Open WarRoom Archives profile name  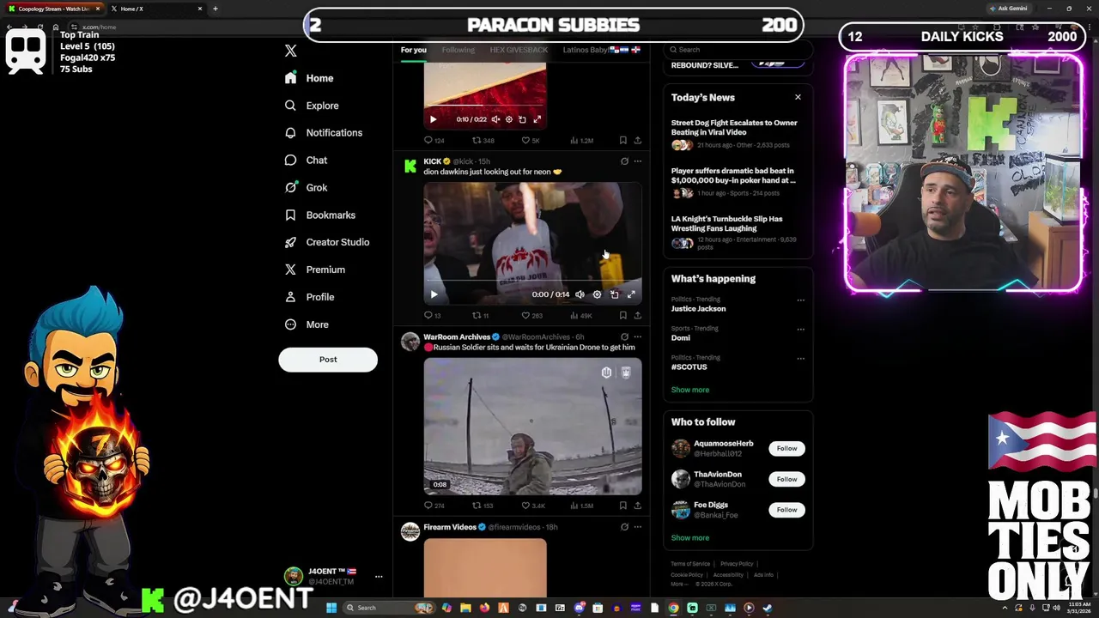[x=456, y=336]
